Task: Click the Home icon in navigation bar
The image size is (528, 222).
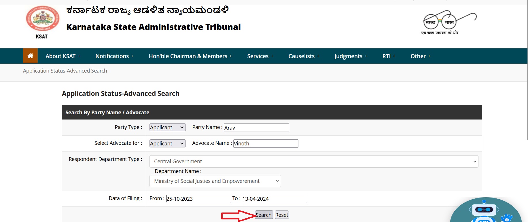Action: pos(30,56)
